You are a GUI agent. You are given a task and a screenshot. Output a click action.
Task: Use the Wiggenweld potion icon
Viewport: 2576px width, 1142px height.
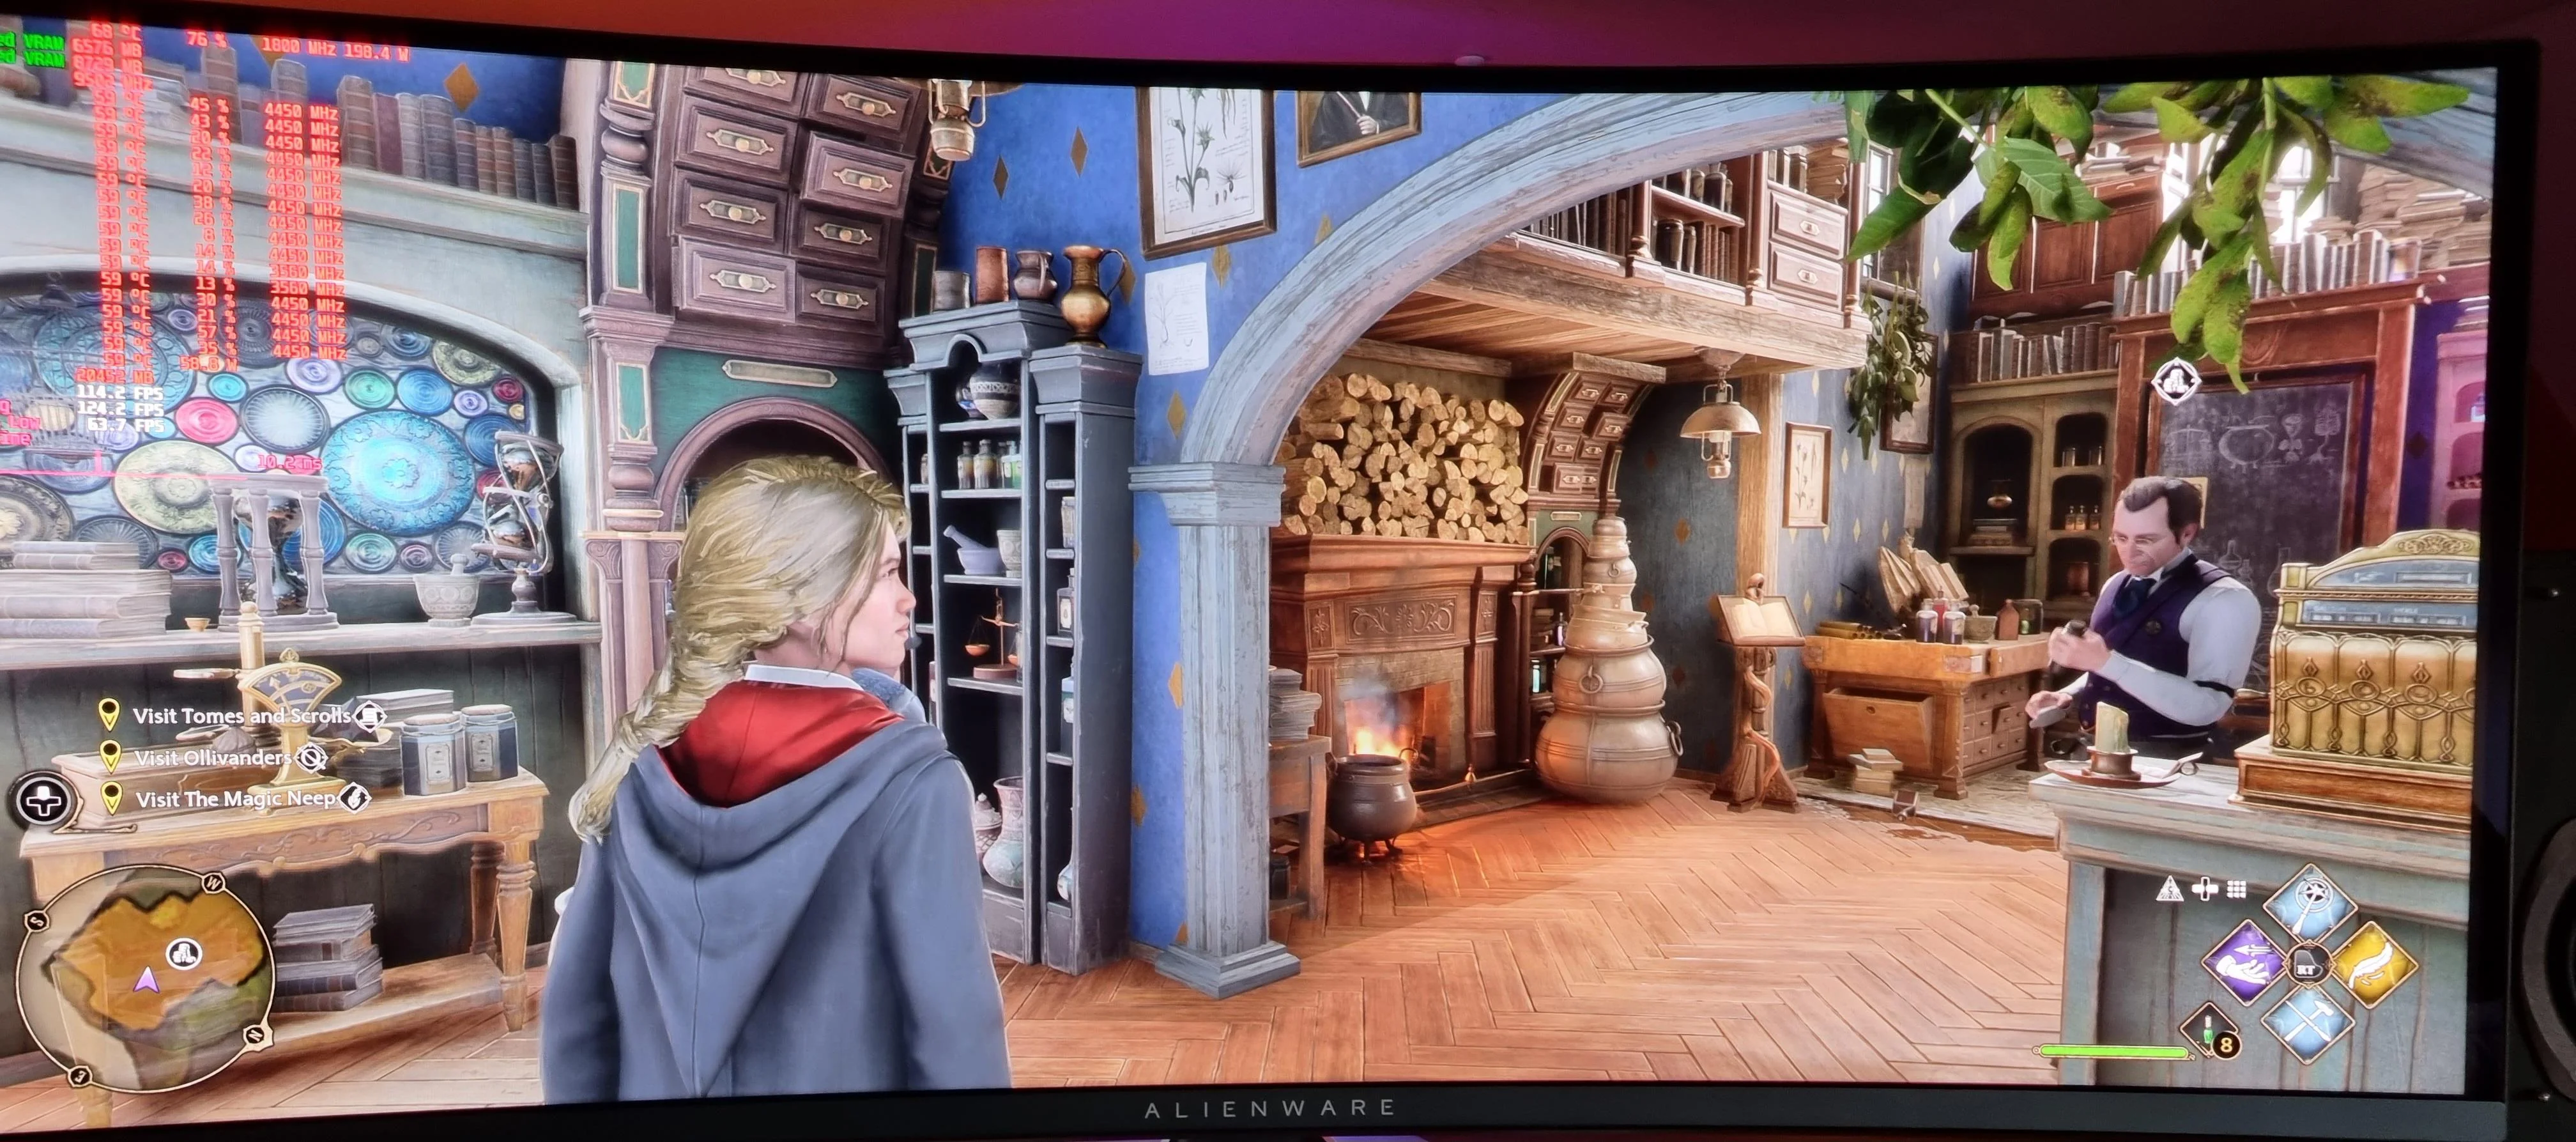(x=2209, y=1030)
